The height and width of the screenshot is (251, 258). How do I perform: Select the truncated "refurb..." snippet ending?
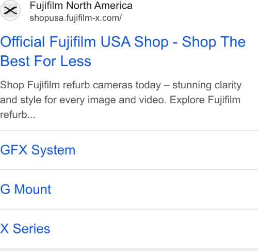pyautogui.click(x=18, y=115)
